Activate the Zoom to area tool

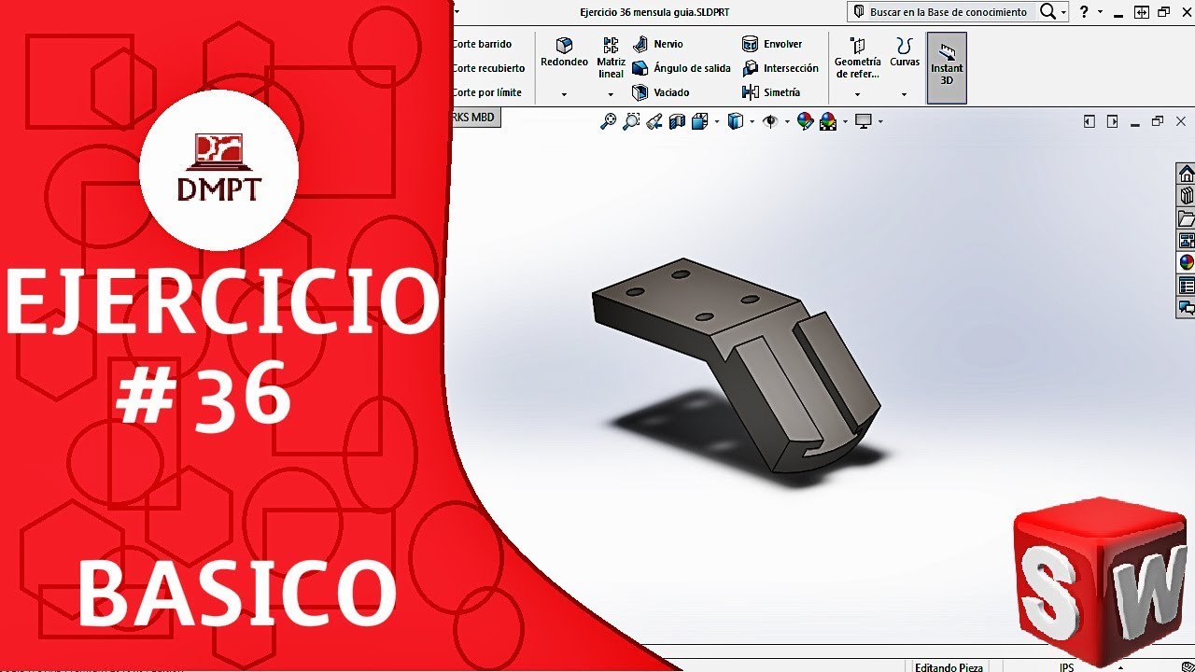631,121
